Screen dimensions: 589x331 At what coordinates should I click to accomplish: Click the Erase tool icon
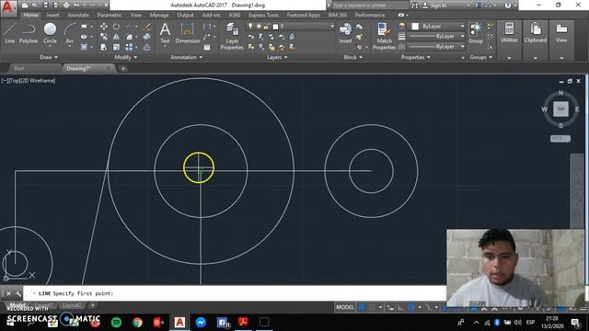pos(147,27)
